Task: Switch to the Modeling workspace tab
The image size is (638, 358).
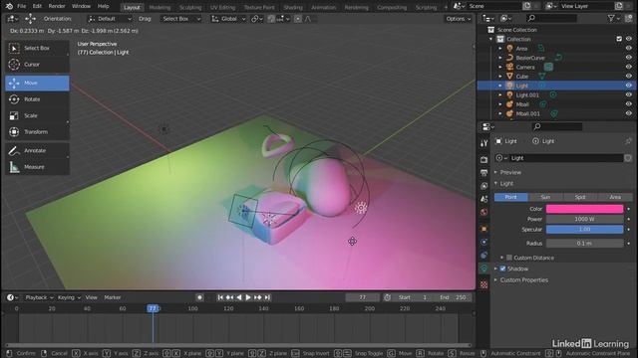Action: pos(159,7)
